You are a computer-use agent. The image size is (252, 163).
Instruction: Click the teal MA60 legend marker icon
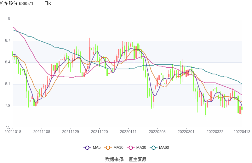pyautogui.click(x=154, y=148)
